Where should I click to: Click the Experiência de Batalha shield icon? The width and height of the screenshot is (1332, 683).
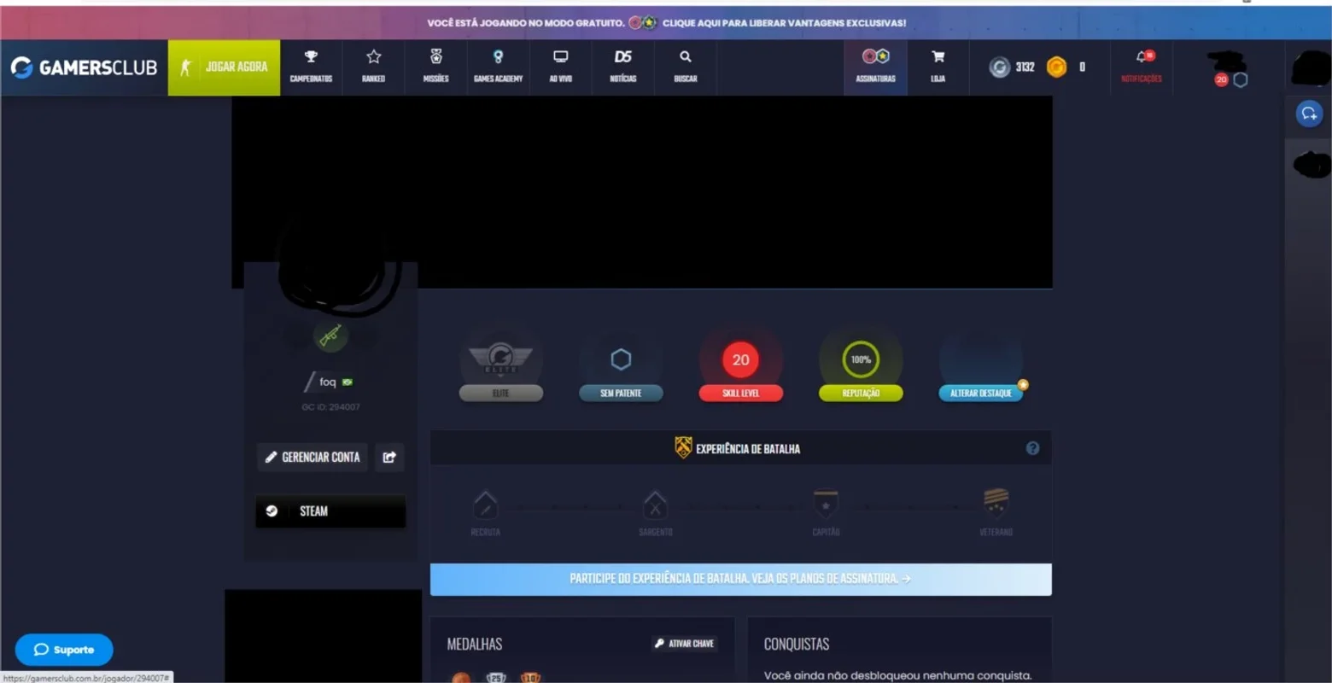tap(683, 447)
